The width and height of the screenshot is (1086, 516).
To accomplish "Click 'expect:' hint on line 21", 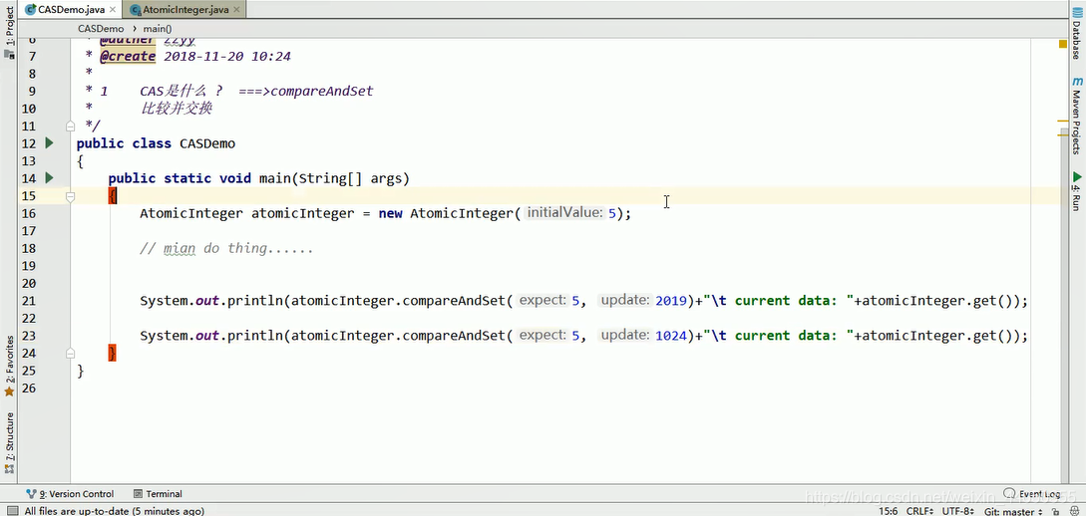I will click(x=543, y=300).
